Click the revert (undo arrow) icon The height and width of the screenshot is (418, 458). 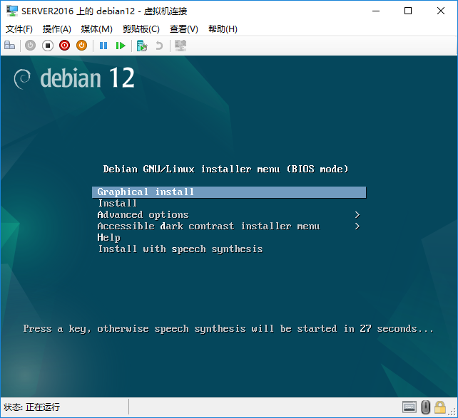(x=159, y=46)
